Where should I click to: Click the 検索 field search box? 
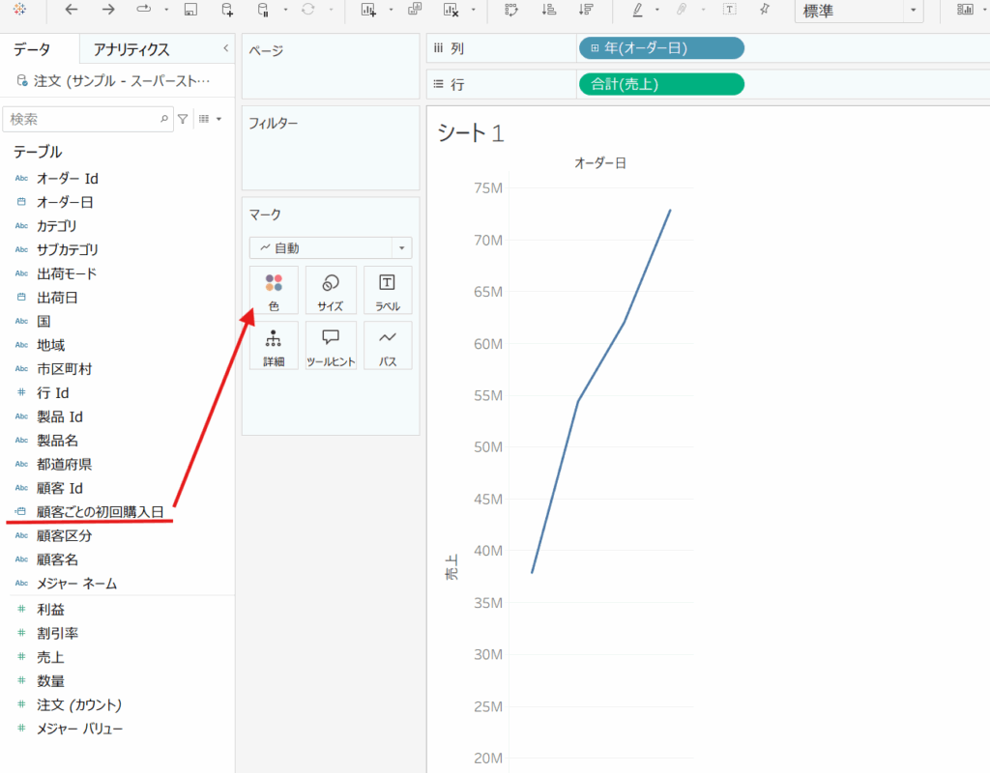tap(82, 119)
